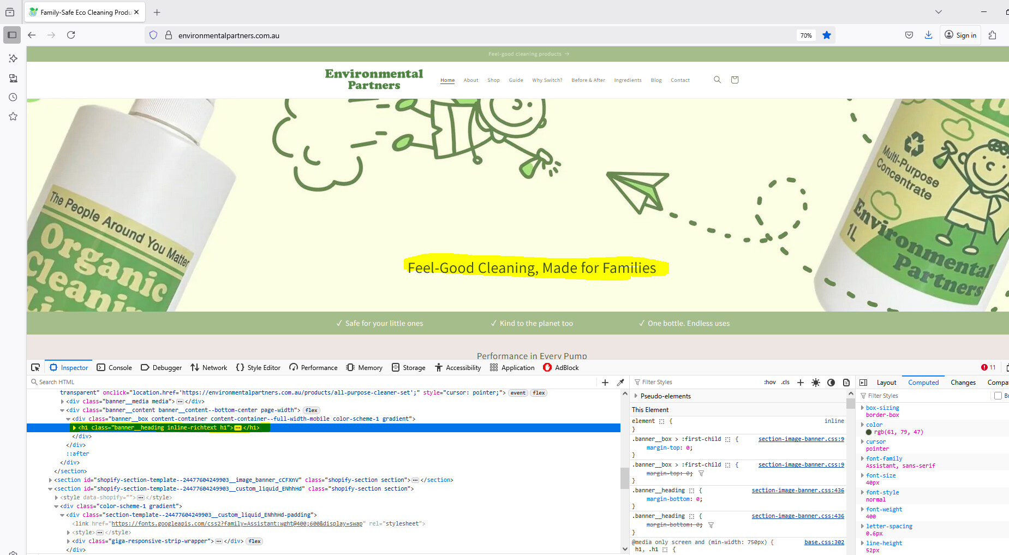
Task: Collapse the custom_liquid_ENhhHd section node
Action: (x=50, y=489)
